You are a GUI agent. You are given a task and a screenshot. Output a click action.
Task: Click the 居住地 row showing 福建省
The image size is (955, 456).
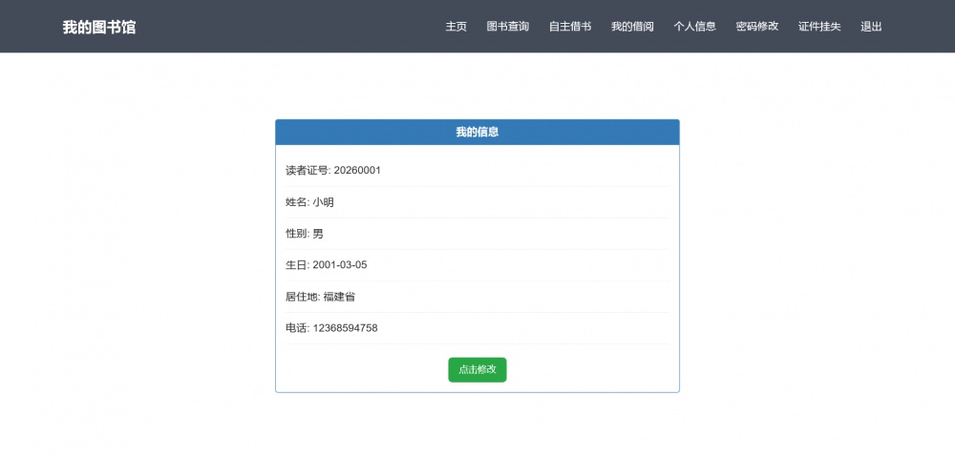(x=320, y=297)
